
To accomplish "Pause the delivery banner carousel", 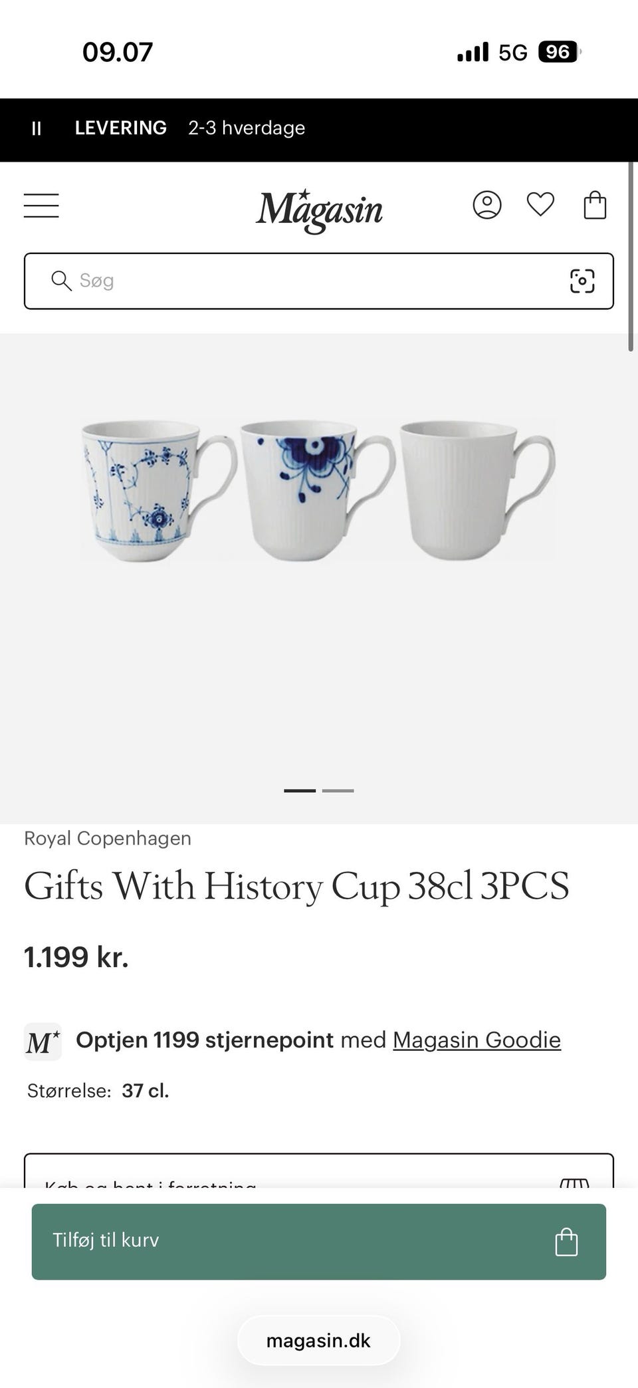I will click(x=37, y=128).
